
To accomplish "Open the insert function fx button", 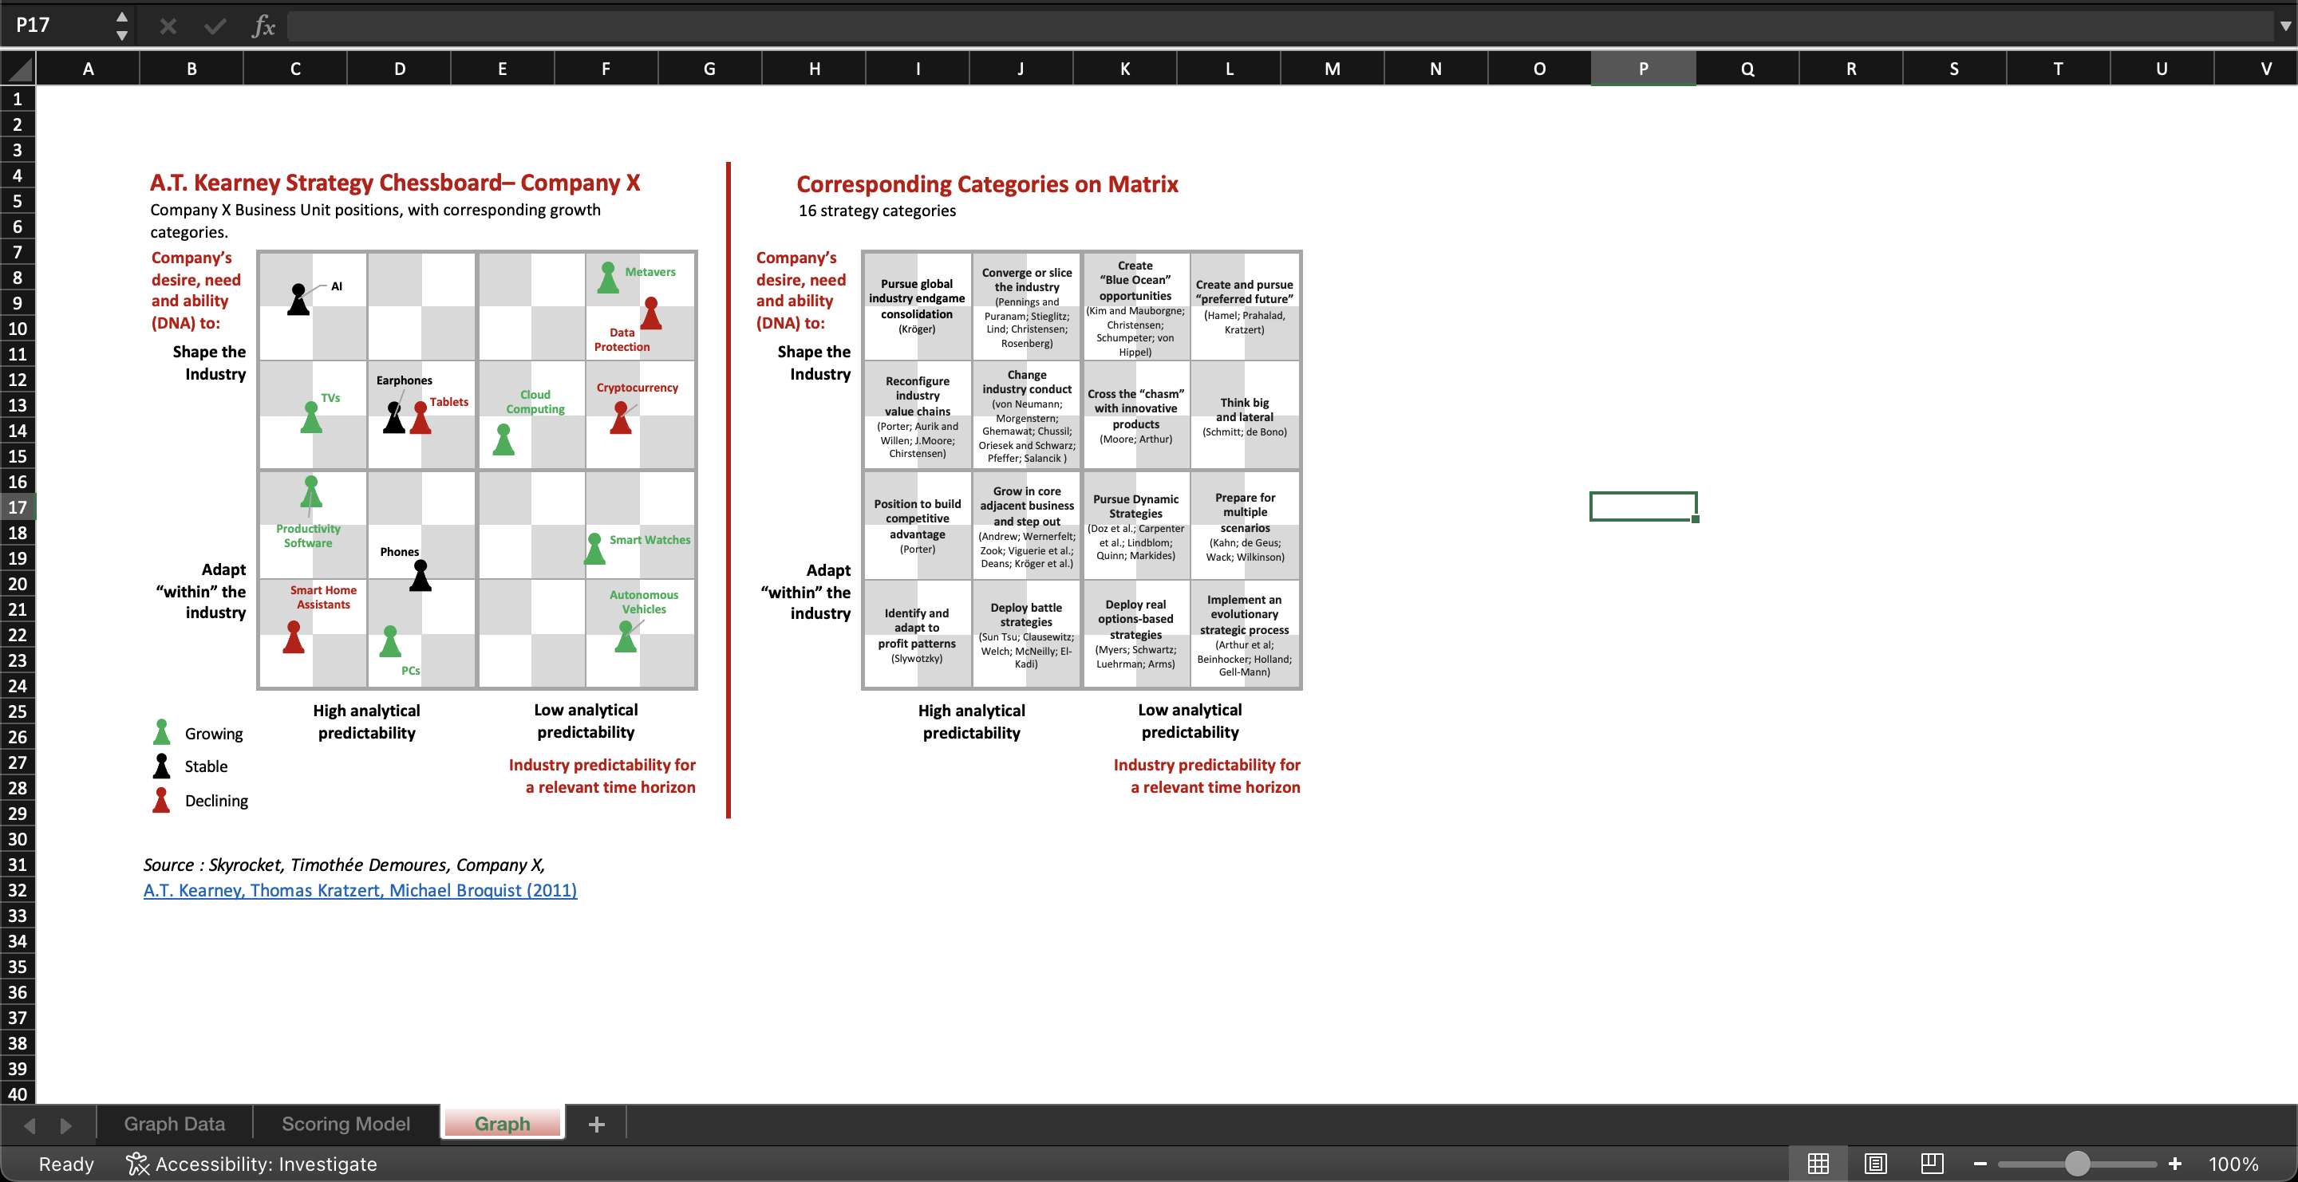I will [263, 26].
